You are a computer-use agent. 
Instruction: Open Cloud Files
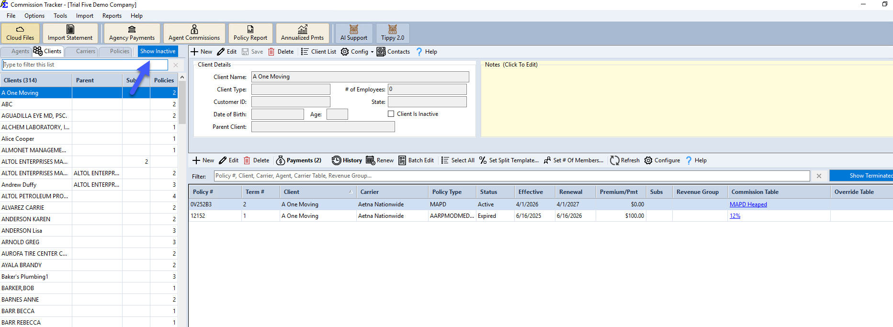[20, 33]
